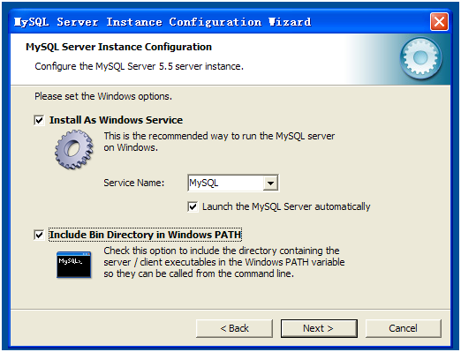Click the Include Bin Directory in Windows PATH label
Screen dimensions: 461x352
coord(146,235)
